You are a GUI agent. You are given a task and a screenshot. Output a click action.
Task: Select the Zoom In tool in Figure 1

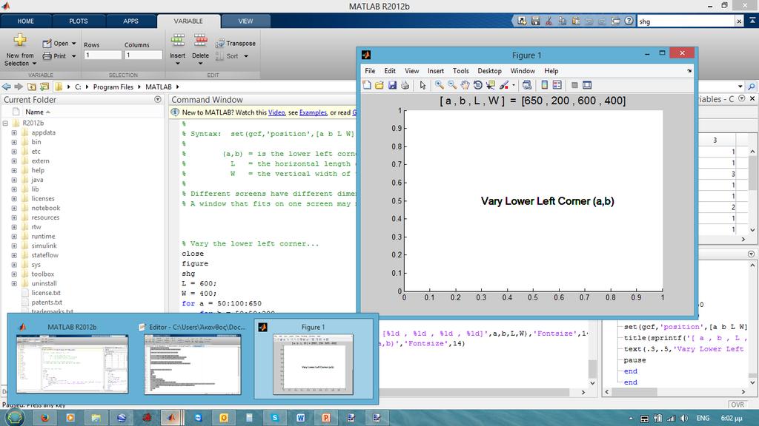439,85
